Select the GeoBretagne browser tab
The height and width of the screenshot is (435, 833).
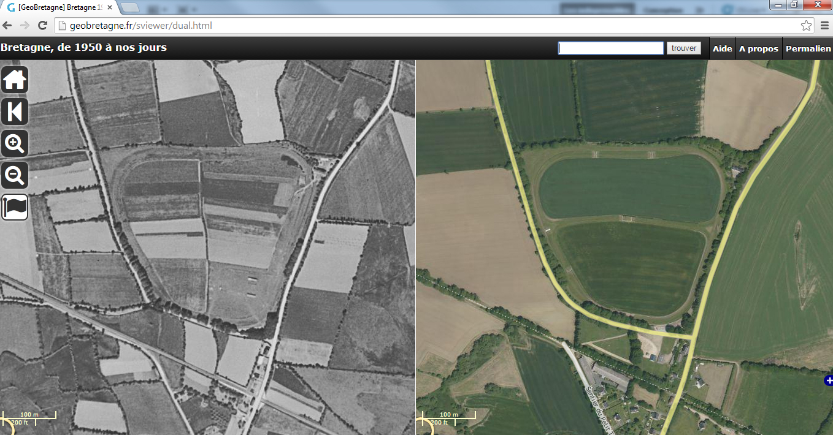point(58,7)
